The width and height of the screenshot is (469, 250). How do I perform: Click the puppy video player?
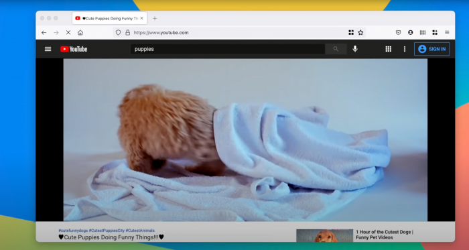245,139
